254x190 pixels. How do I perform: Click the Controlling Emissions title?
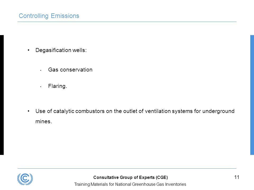coord(49,16)
